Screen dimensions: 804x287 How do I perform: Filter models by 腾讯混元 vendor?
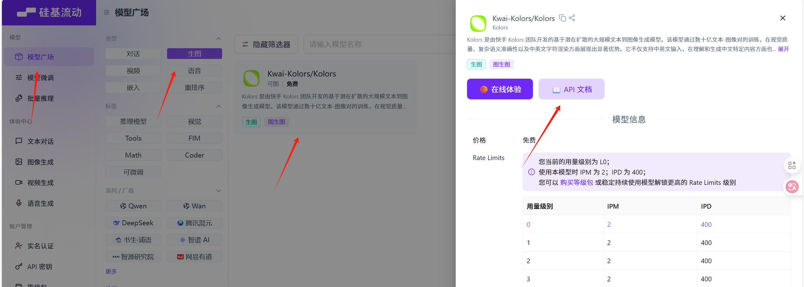tap(194, 223)
